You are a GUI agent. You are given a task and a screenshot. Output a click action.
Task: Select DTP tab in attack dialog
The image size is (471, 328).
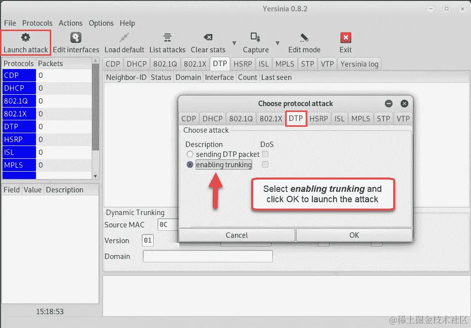coord(296,118)
